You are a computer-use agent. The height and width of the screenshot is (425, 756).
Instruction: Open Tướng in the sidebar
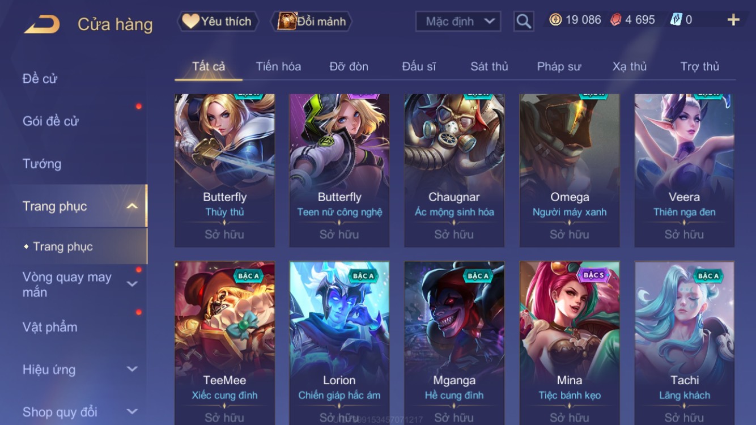(x=42, y=164)
